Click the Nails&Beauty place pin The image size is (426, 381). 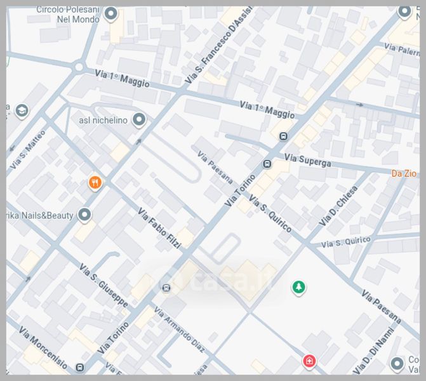click(x=85, y=215)
